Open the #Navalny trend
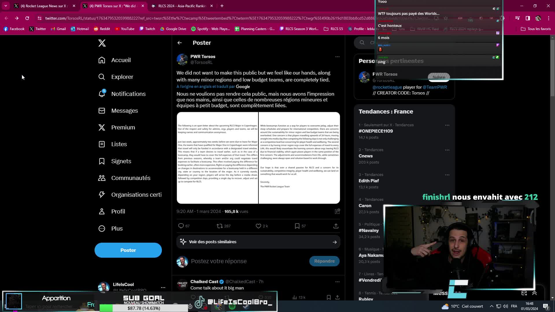Image resolution: width=555 pixels, height=312 pixels. point(369,231)
